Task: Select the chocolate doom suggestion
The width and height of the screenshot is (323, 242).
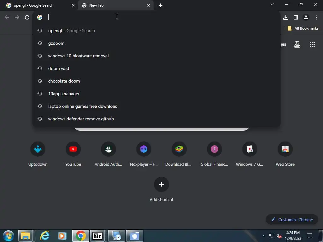Action: tap(156, 81)
